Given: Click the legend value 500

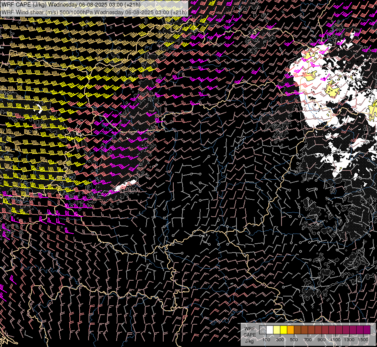Looking at the screenshot, I should (x=294, y=340).
